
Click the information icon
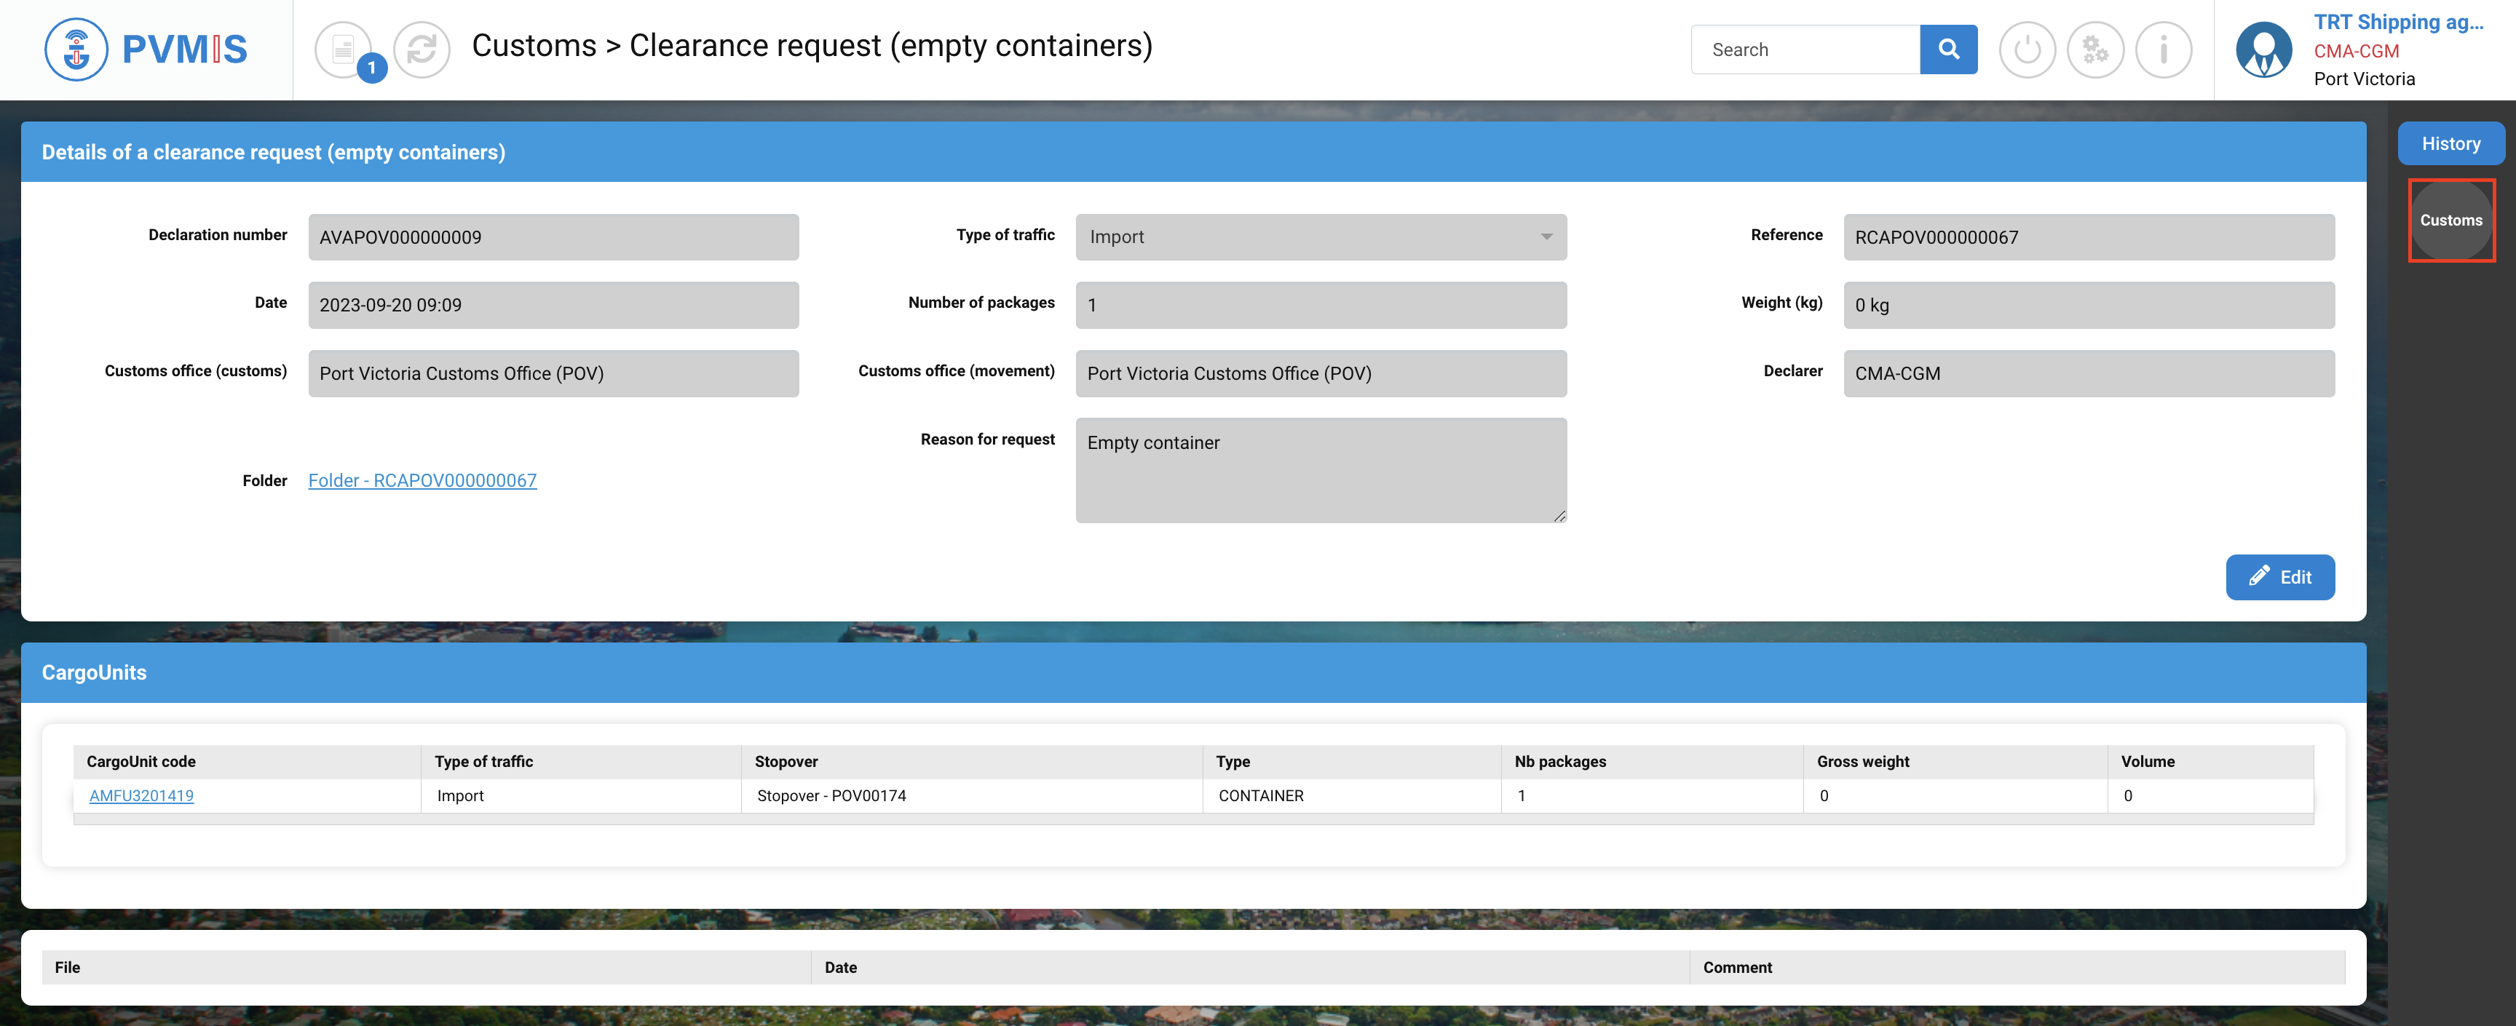pyautogui.click(x=2164, y=49)
